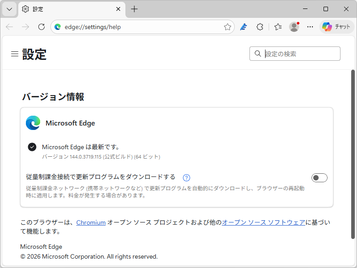Toggle downloading updates over metered connections
This screenshot has height=268, width=357.
319,177
